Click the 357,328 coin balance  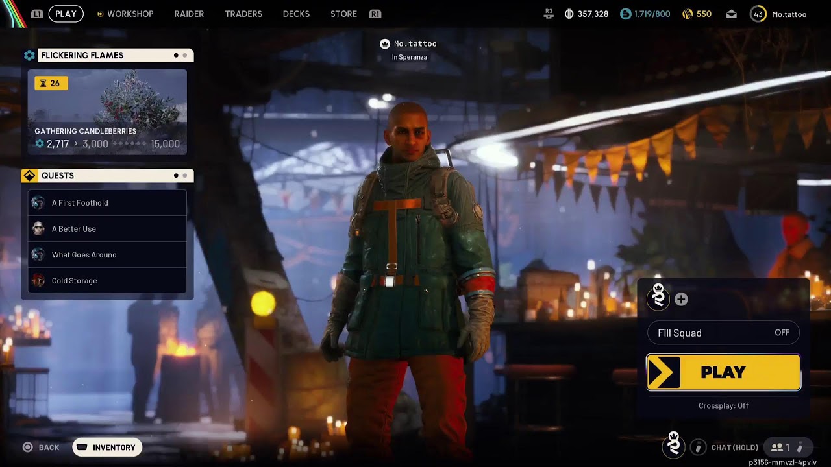tap(593, 14)
